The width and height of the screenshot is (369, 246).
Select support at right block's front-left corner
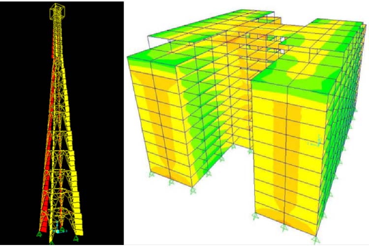[255, 216]
